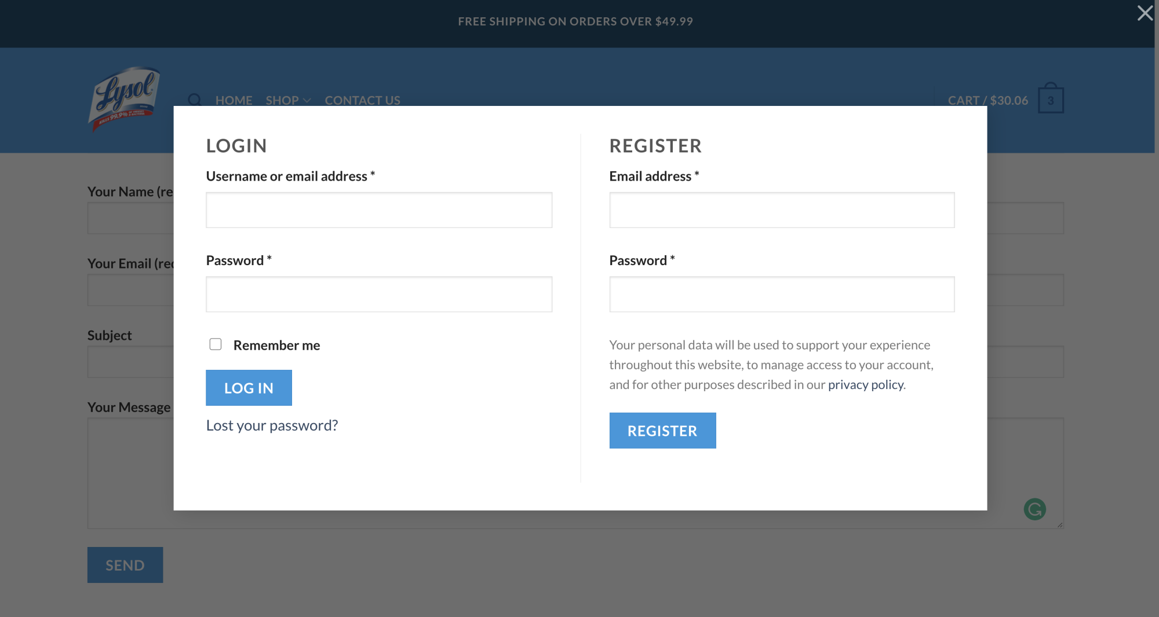
Task: Close the login popup with X
Action: pyautogui.click(x=1145, y=13)
